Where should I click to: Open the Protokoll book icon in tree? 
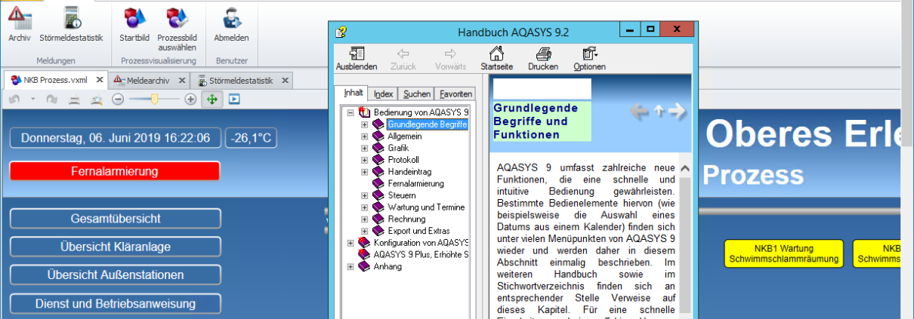click(x=378, y=160)
